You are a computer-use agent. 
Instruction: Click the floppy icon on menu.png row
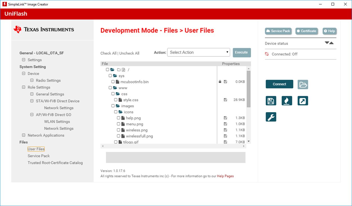(x=225, y=124)
